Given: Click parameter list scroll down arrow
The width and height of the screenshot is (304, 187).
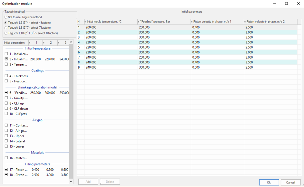Looking at the screenshot, I should [x=71, y=182].
